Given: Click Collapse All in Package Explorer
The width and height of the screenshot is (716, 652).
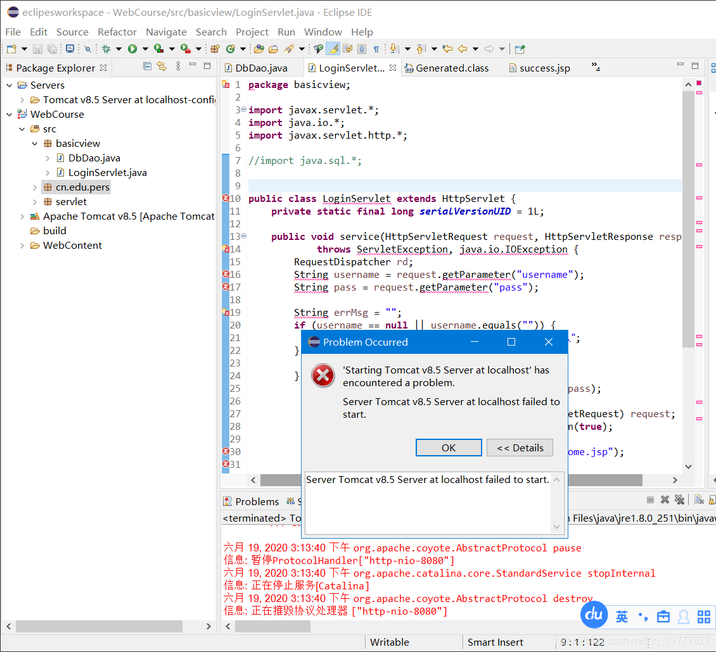Looking at the screenshot, I should [x=147, y=66].
